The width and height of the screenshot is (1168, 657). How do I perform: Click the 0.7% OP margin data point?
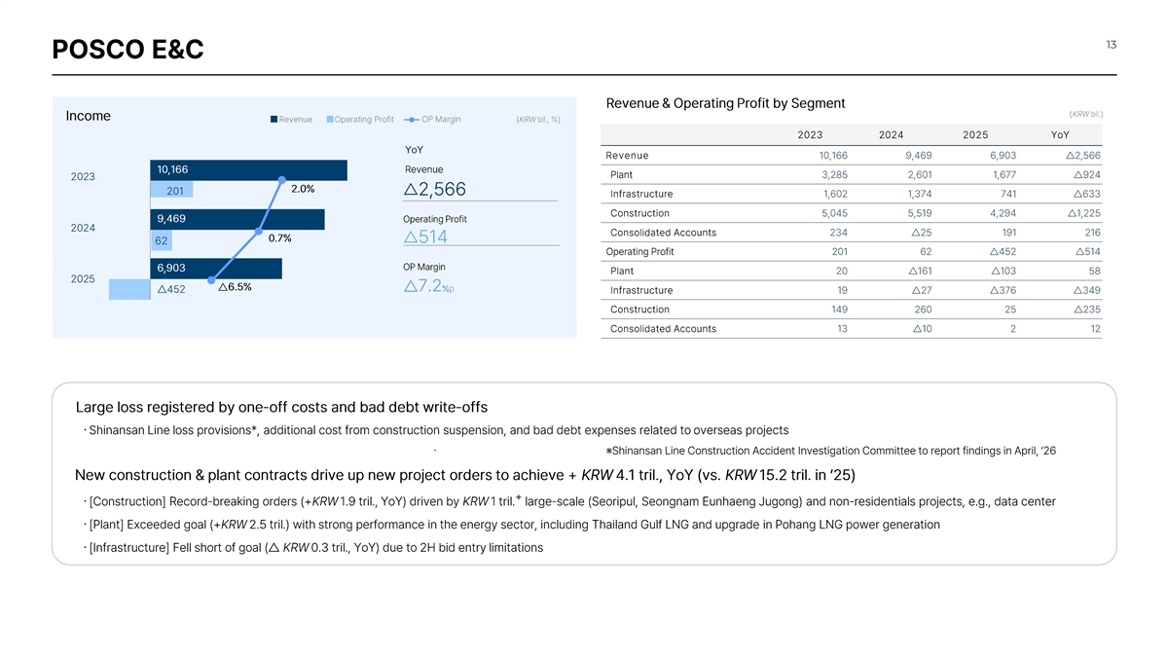click(x=258, y=232)
